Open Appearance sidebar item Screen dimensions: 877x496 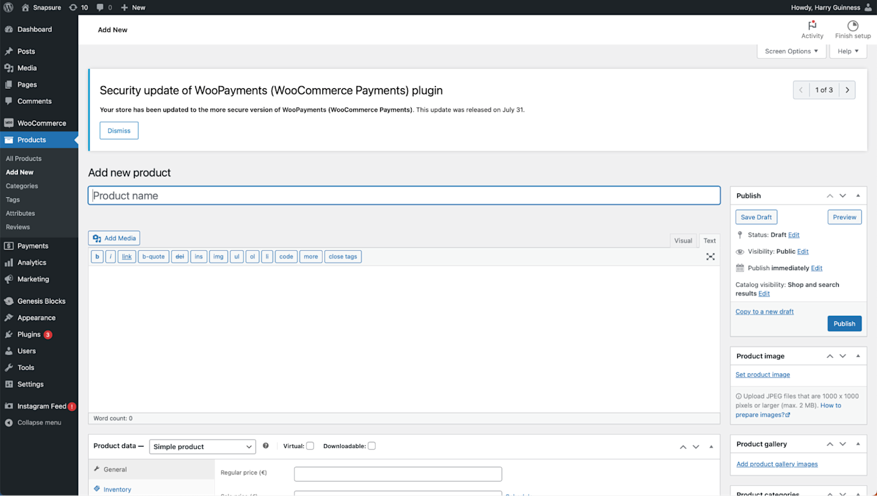click(x=39, y=318)
